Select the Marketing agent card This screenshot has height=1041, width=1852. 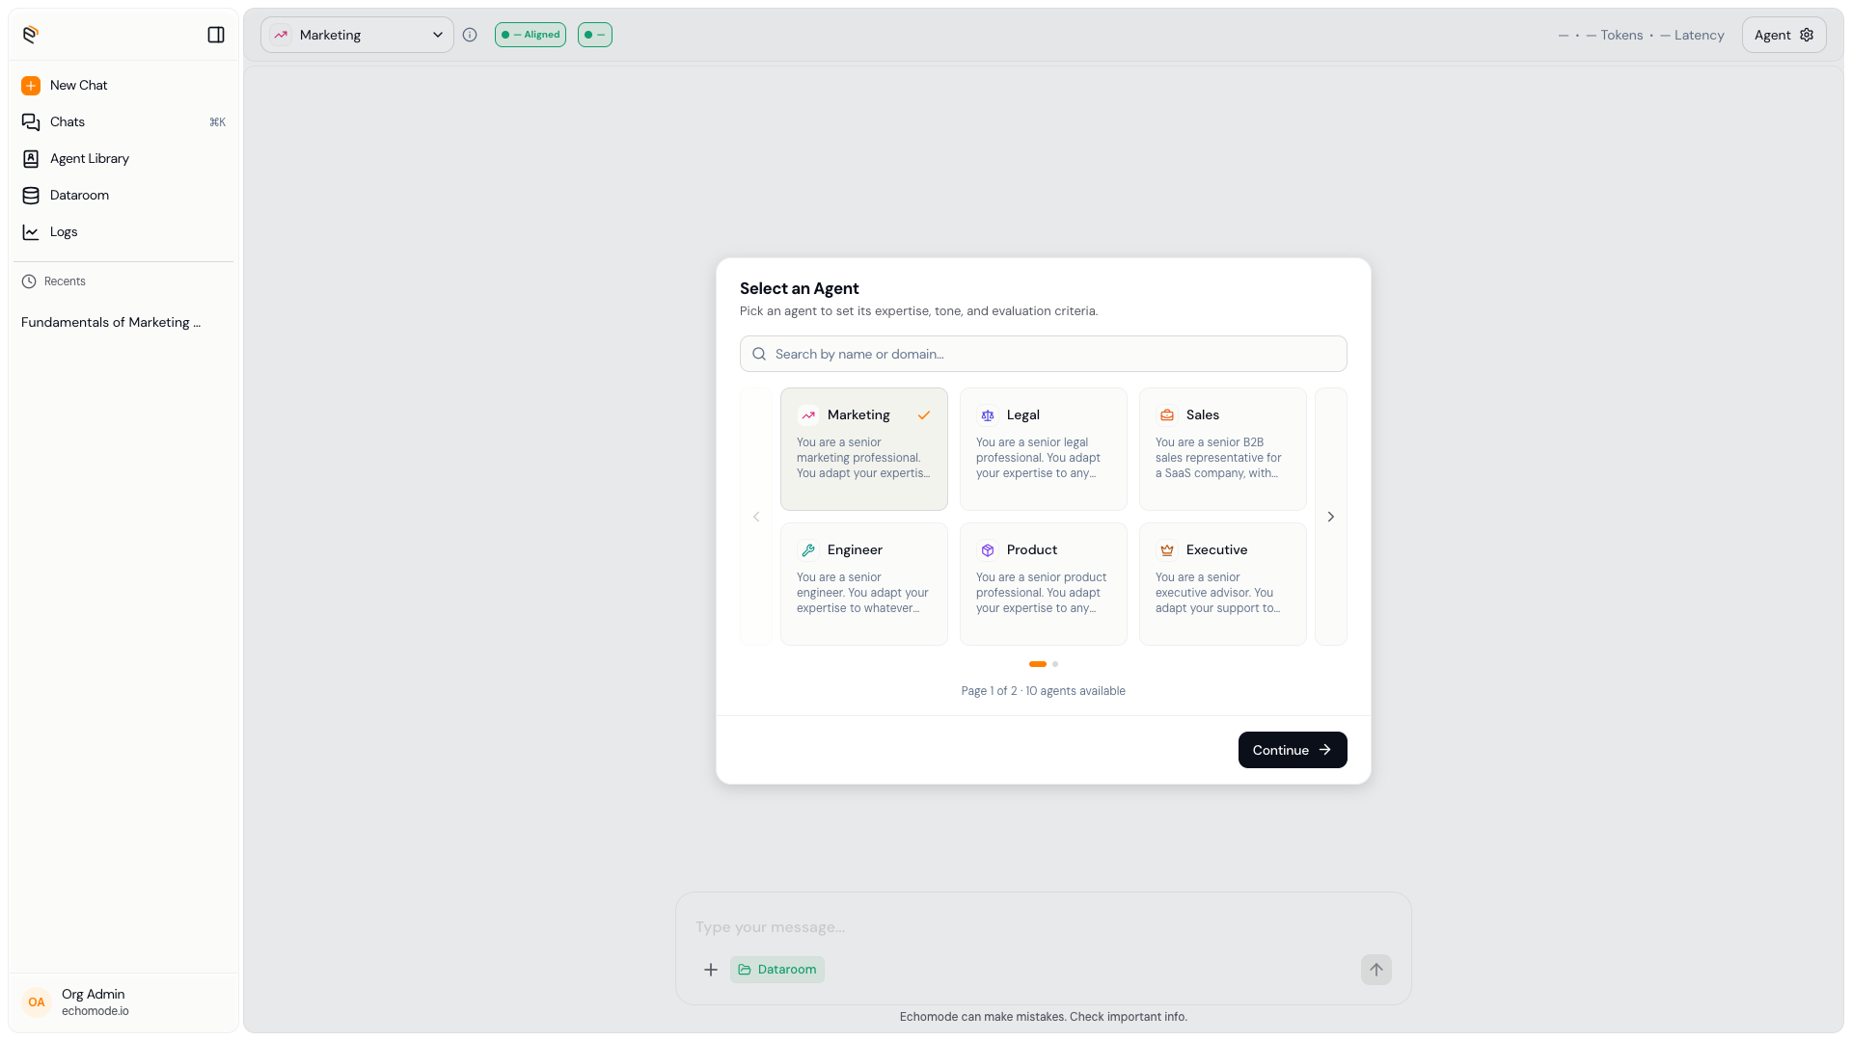point(864,449)
